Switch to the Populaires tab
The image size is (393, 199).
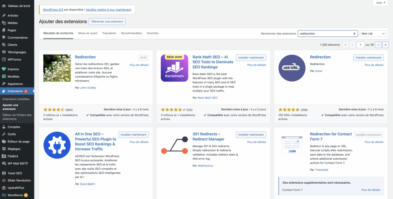(x=109, y=33)
